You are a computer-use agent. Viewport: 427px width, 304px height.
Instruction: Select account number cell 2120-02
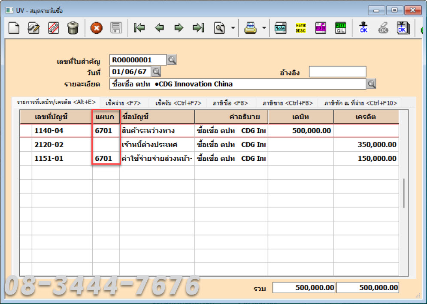point(62,144)
